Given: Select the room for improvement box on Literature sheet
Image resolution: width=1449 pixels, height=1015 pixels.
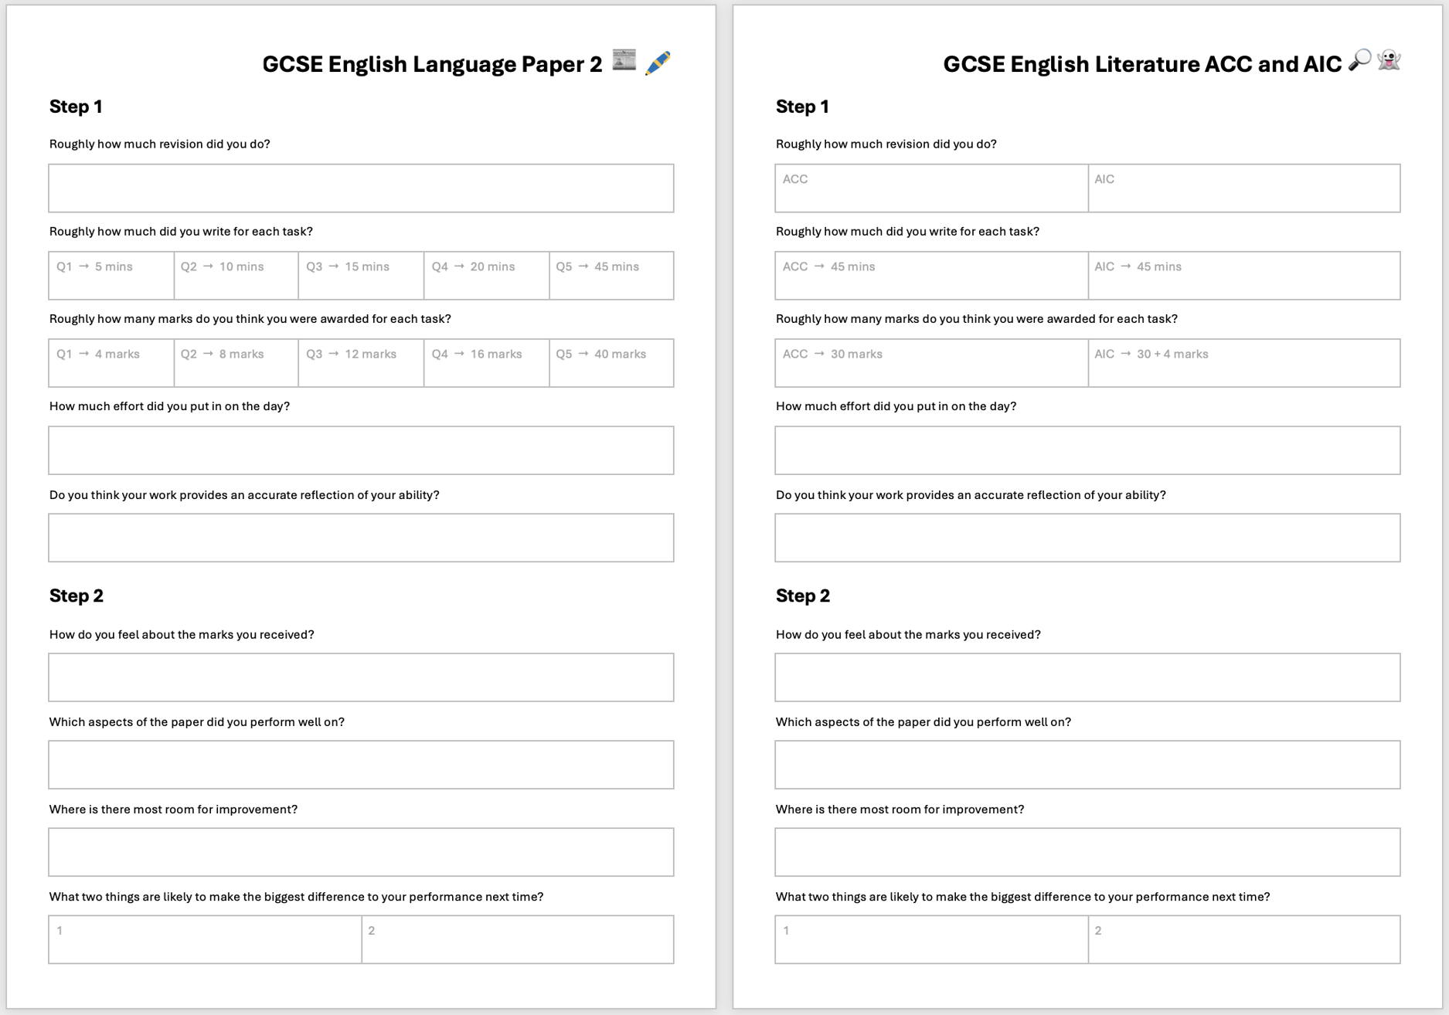Looking at the screenshot, I should pos(1087,852).
